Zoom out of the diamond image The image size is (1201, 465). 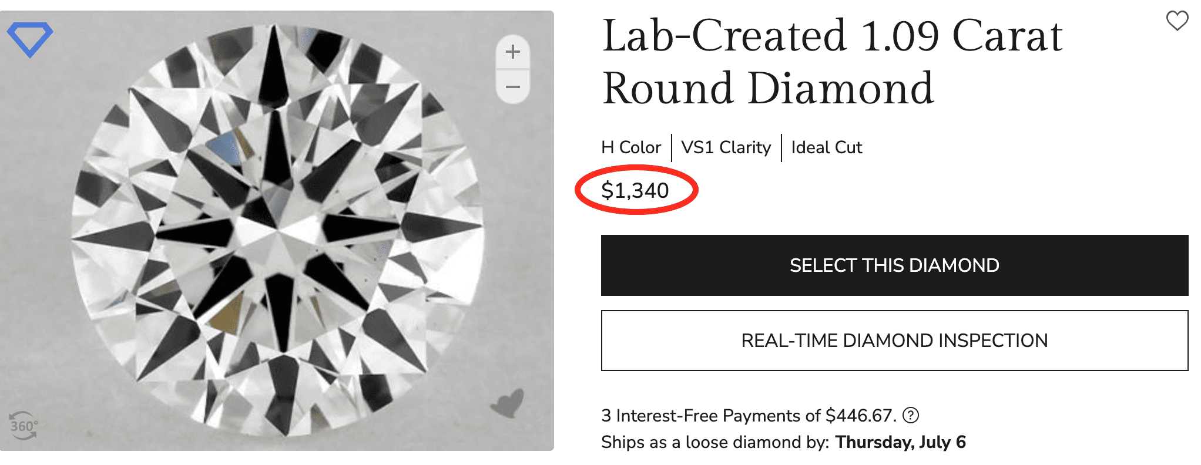[513, 87]
